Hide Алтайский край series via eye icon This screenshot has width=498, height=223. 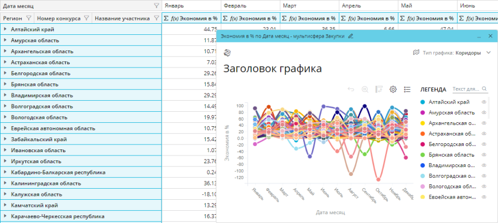pyautogui.click(x=484, y=102)
